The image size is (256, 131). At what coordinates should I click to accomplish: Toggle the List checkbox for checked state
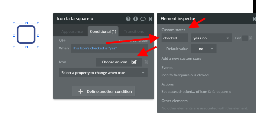245,38
